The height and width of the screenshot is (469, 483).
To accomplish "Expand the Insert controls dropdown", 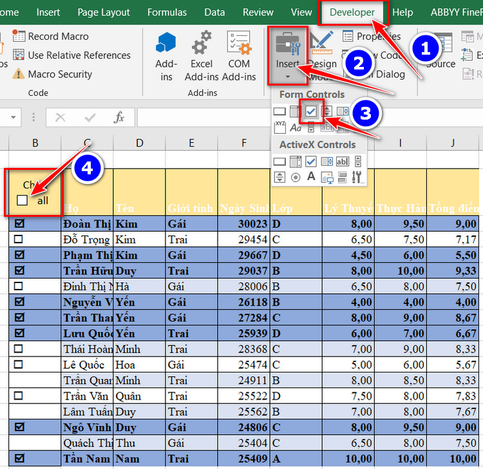I will click(x=287, y=76).
